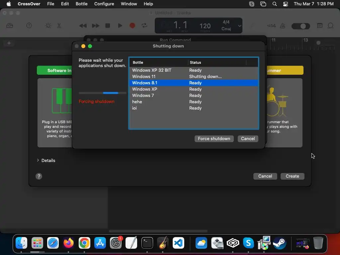
Task: Open Control Center from menu bar
Action: (x=286, y=4)
